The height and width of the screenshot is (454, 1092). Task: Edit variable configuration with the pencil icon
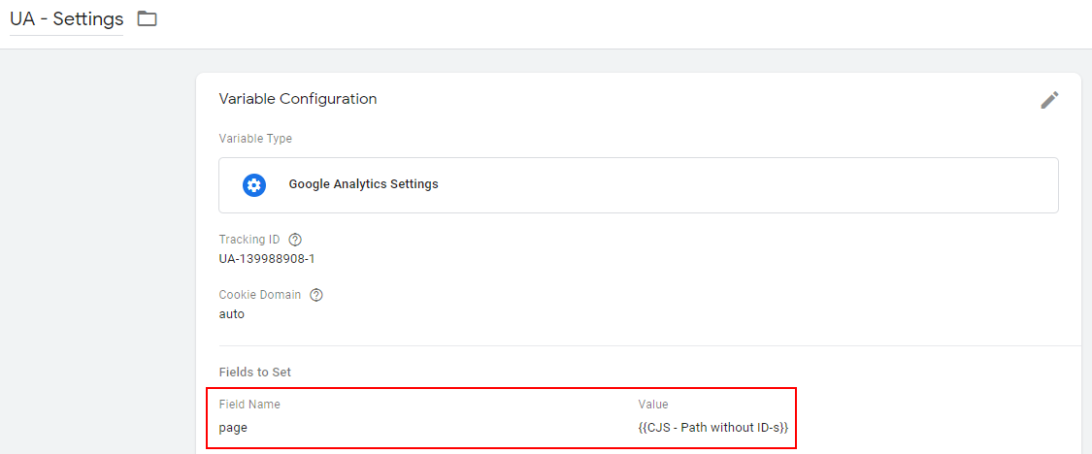click(1049, 100)
